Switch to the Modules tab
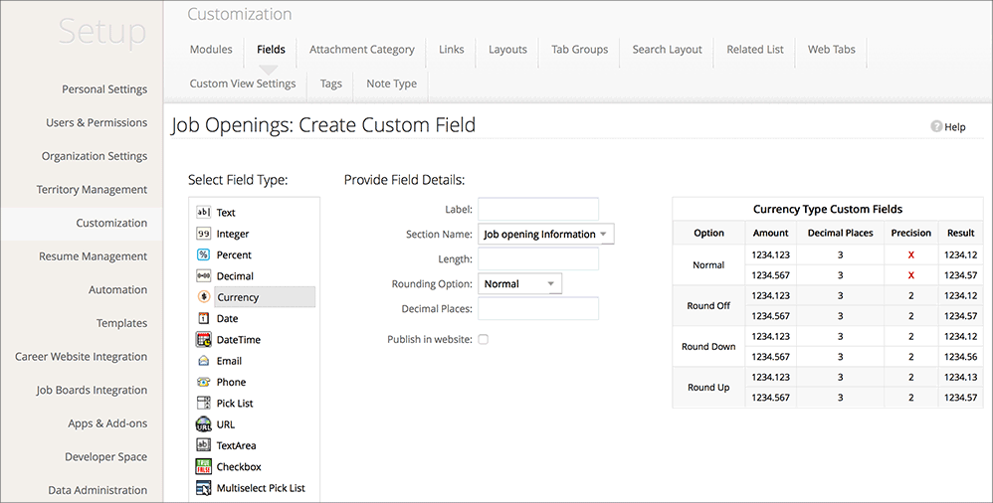 pos(211,50)
